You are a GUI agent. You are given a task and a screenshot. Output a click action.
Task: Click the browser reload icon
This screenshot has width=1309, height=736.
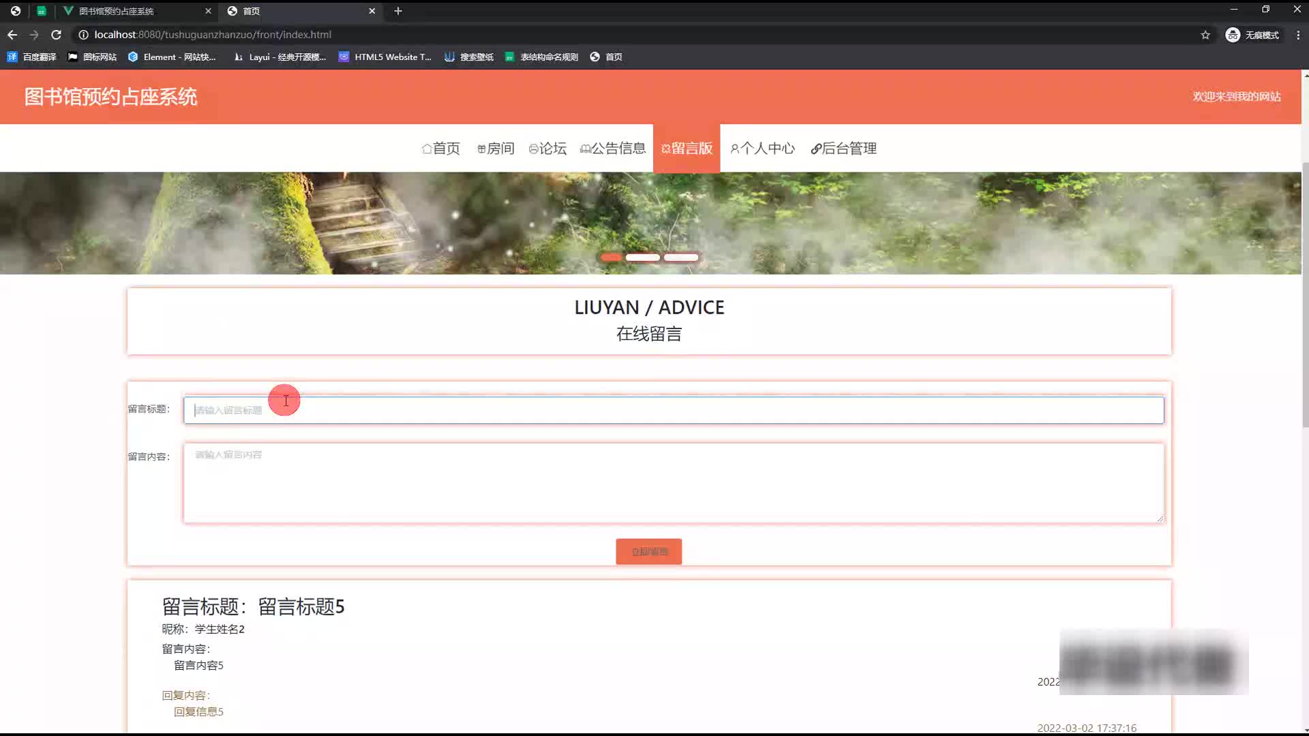(57, 35)
